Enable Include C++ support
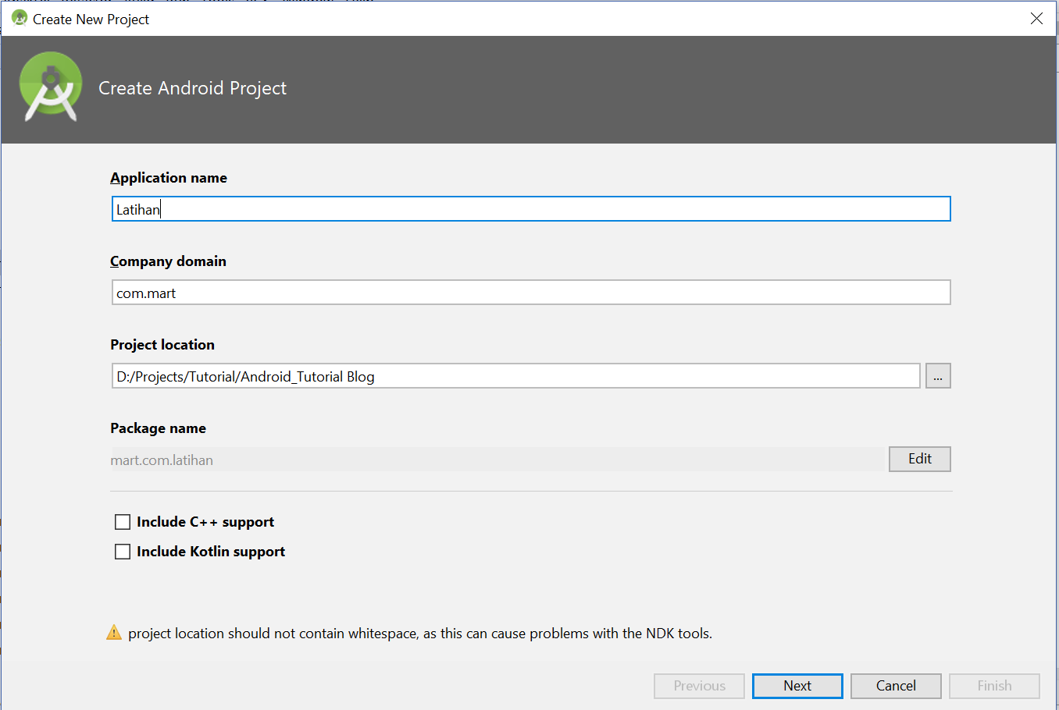This screenshot has height=710, width=1059. (x=122, y=521)
